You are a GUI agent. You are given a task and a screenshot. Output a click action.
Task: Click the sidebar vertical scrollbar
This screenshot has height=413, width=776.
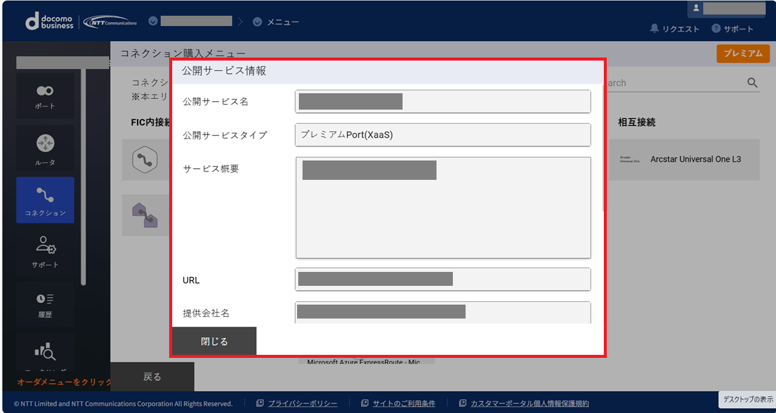tap(84, 176)
